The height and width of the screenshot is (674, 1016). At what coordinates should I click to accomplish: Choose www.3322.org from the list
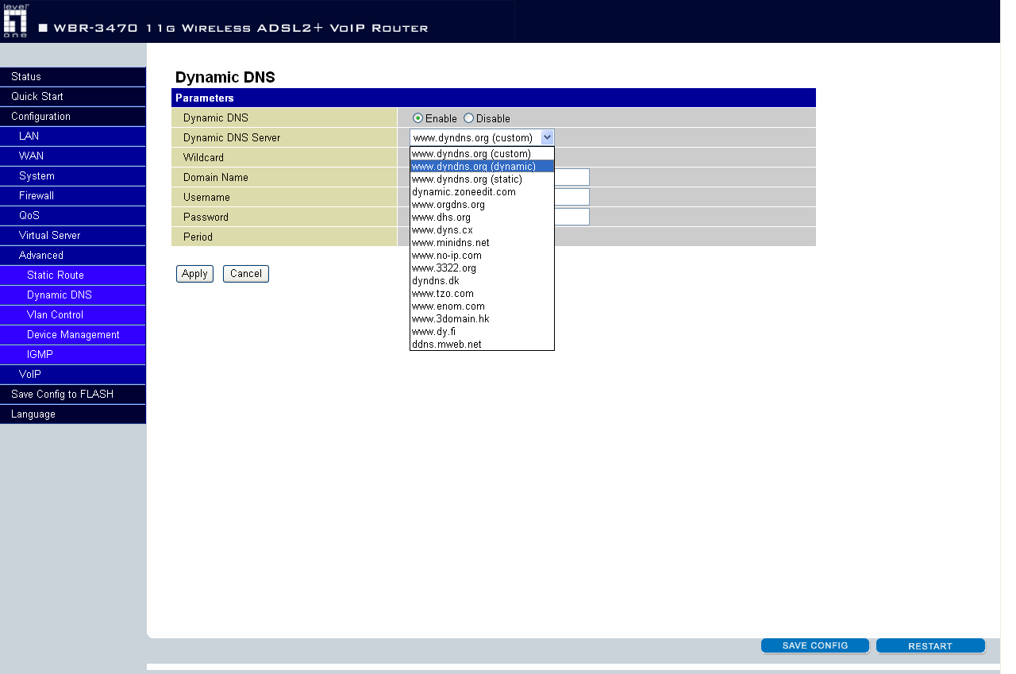pyautogui.click(x=482, y=268)
